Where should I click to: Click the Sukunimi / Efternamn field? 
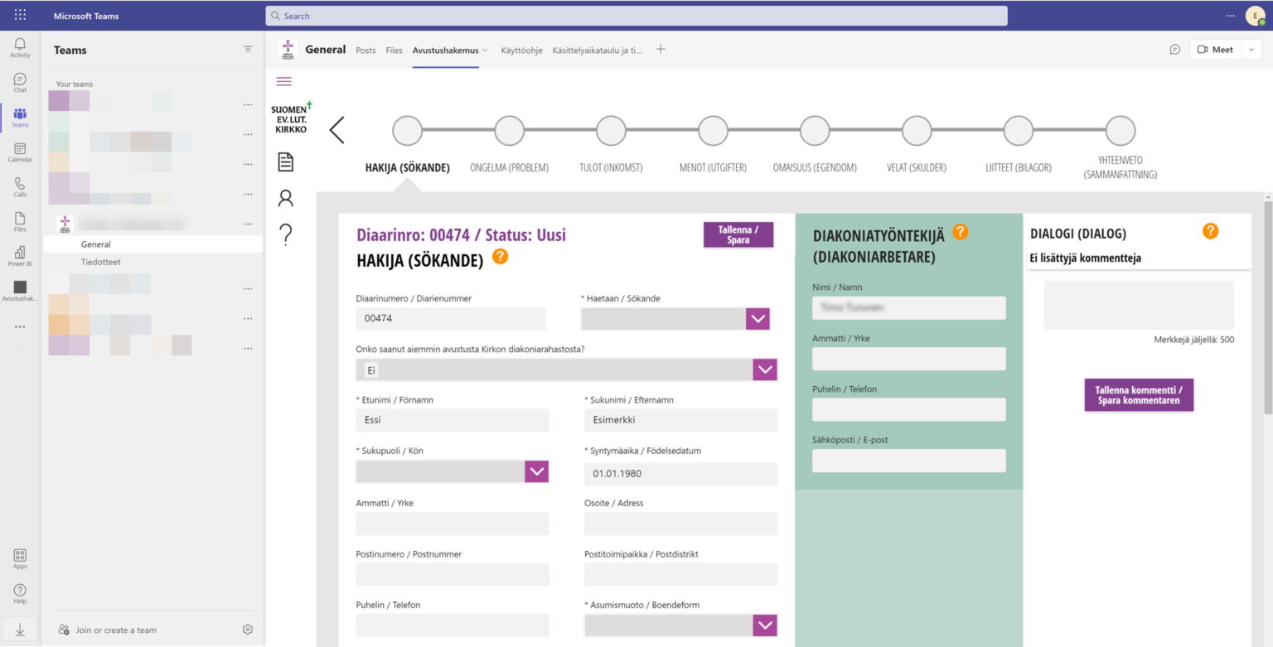[x=681, y=420]
